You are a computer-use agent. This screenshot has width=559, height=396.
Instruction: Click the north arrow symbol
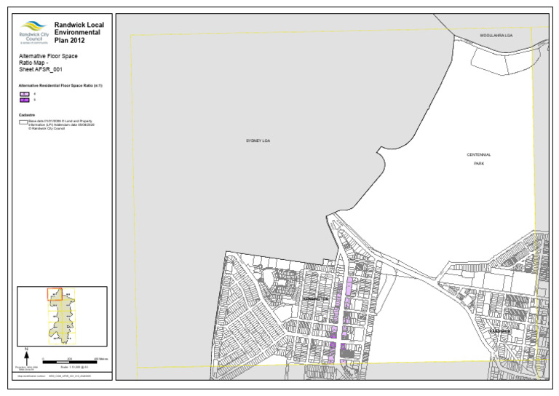point(26,357)
